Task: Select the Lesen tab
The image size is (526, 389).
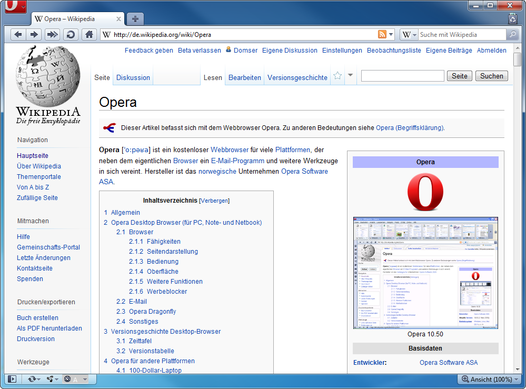Action: [x=213, y=77]
